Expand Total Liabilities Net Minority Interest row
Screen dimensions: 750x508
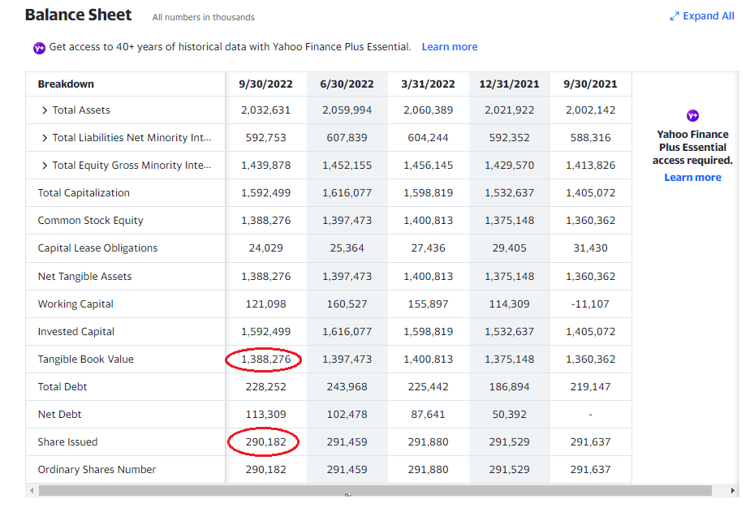coord(45,138)
